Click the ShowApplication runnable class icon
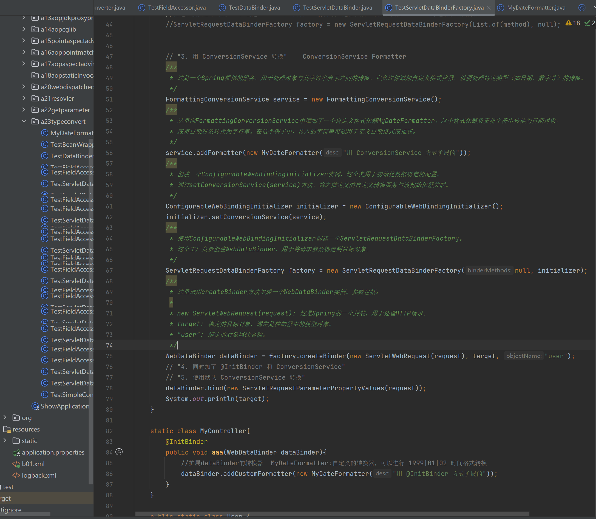Viewport: 596px width, 519px height. (35, 406)
